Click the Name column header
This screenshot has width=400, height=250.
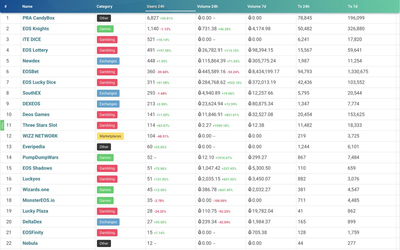click(x=27, y=6)
